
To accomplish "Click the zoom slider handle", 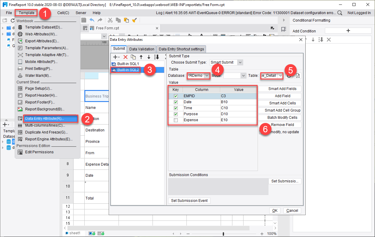I will tap(223, 234).
